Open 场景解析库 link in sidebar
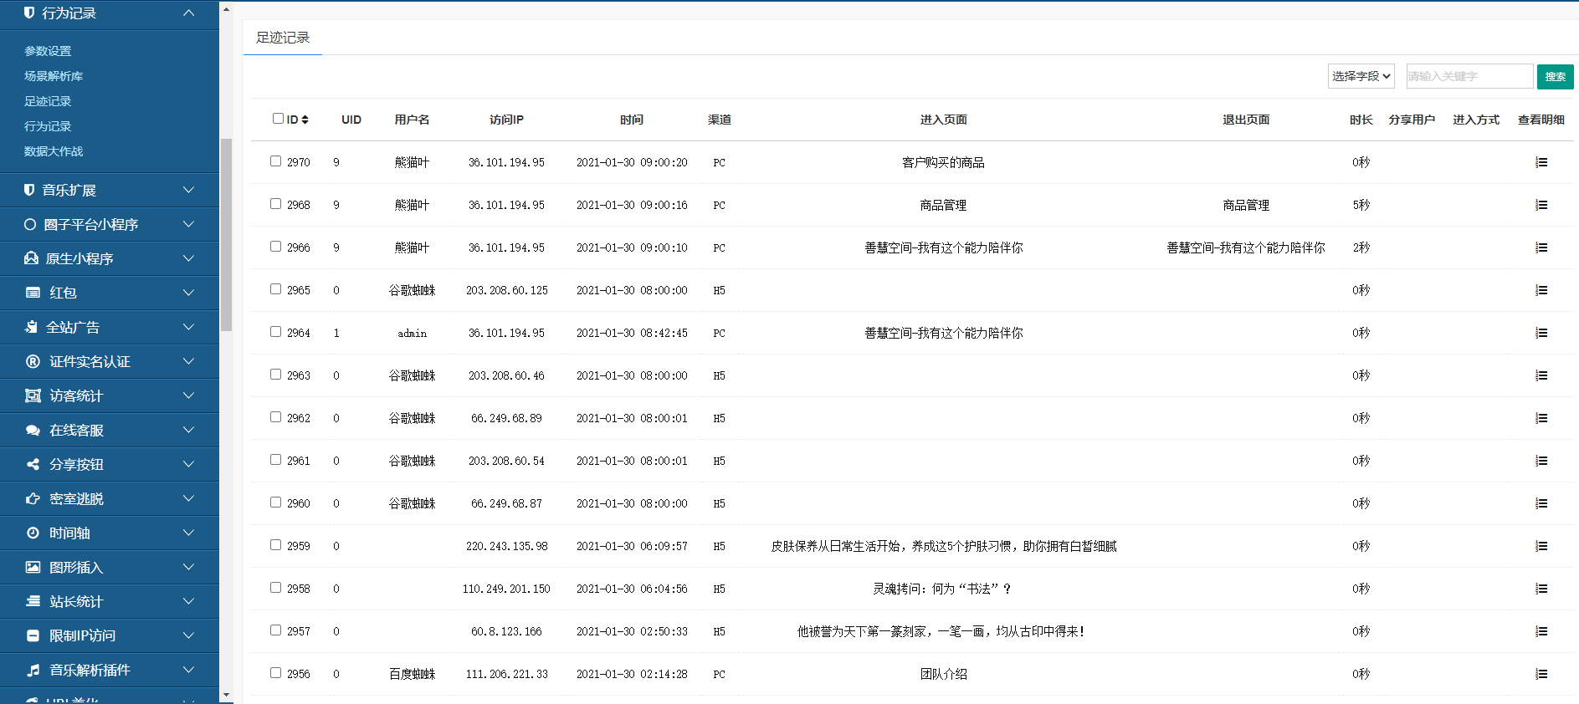Image resolution: width=1579 pixels, height=704 pixels. click(x=54, y=76)
